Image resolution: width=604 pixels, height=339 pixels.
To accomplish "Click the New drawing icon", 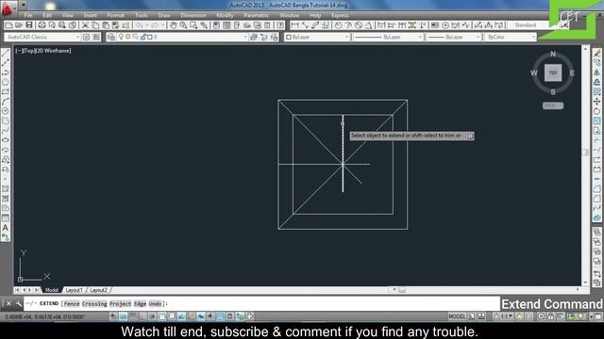I will tap(8, 25).
